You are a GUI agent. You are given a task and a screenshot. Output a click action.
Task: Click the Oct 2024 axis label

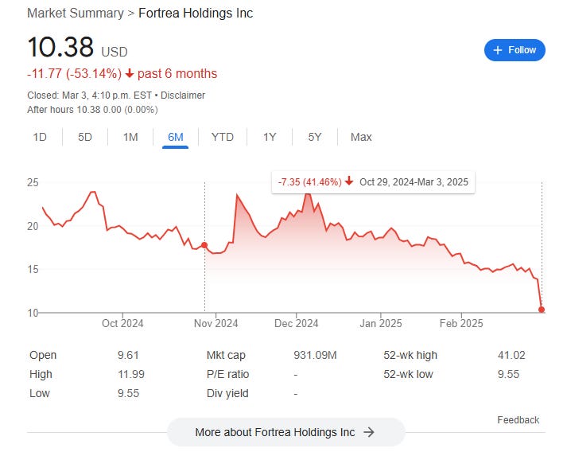[122, 323]
